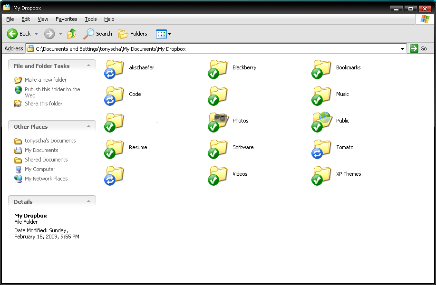
Task: Click the Search toolbar button
Action: tap(98, 34)
